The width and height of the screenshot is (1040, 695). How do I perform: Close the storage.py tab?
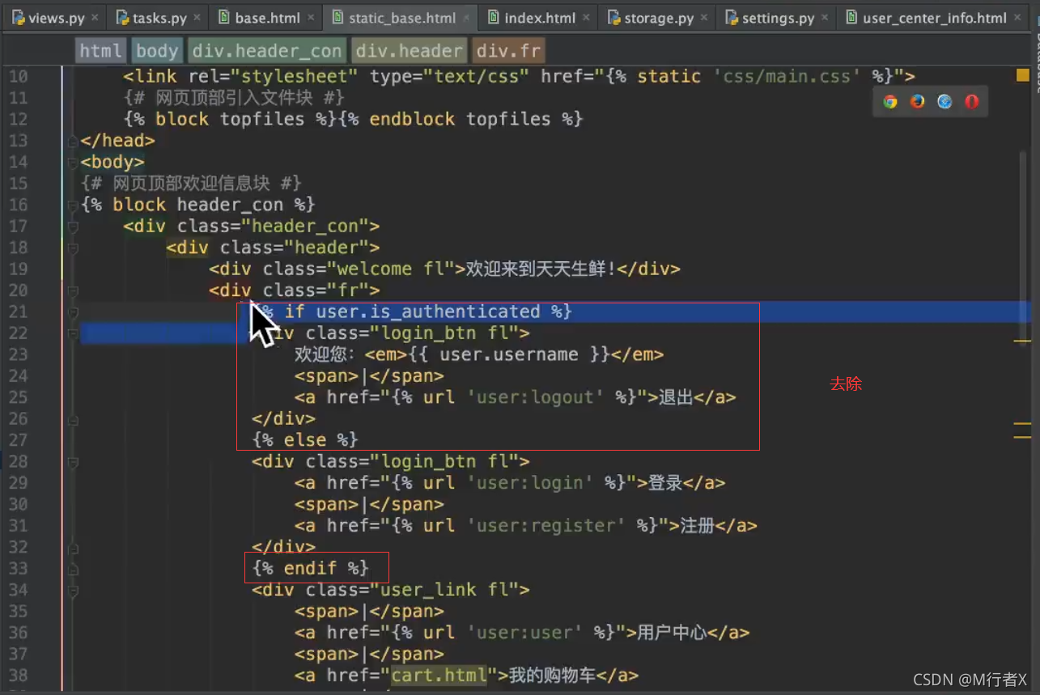pyautogui.click(x=705, y=18)
